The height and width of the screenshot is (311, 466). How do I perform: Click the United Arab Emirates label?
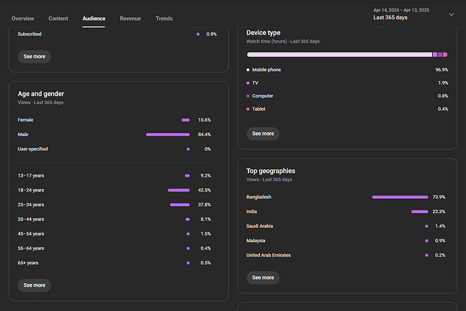(x=268, y=255)
